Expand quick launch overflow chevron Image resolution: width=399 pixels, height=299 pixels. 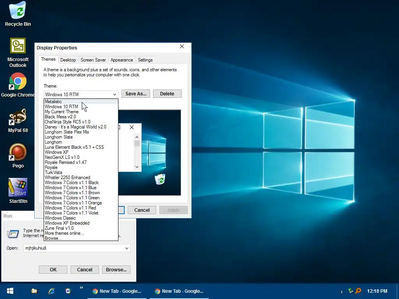81,288
